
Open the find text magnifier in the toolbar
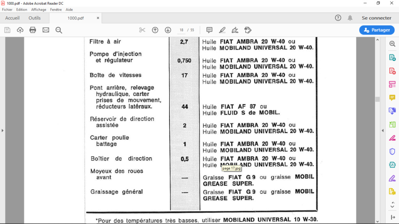[x=59, y=30]
